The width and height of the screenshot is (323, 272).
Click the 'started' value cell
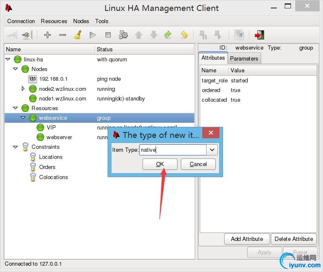click(x=239, y=81)
